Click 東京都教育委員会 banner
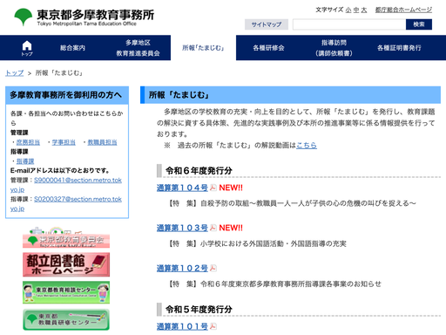 pos(66,237)
